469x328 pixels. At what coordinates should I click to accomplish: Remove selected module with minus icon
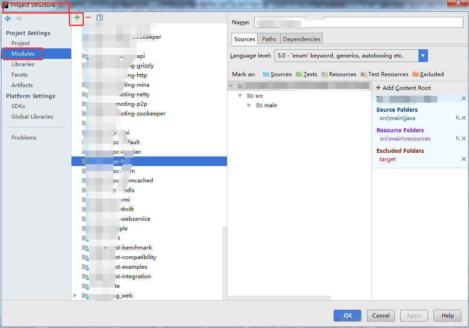88,17
